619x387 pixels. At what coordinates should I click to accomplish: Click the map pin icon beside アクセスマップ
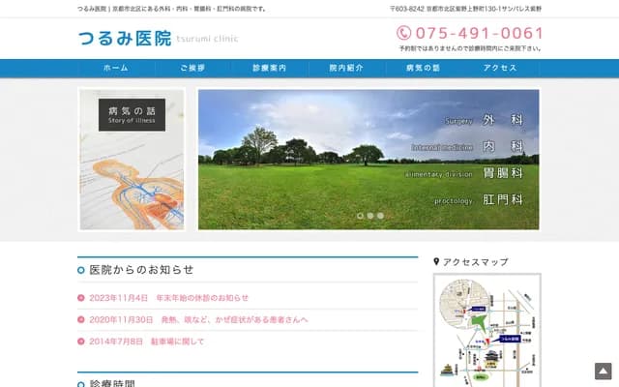[x=437, y=261]
